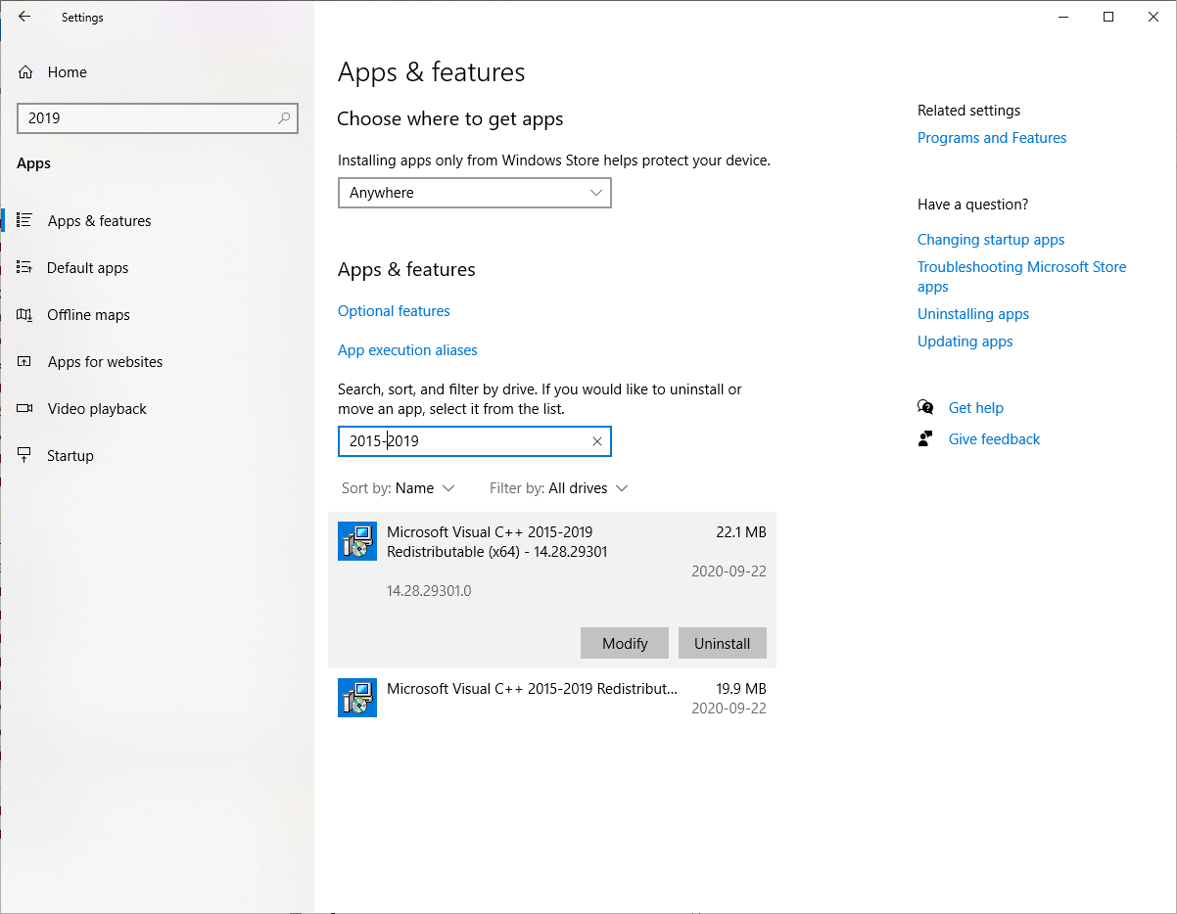Open Default apps section
The width and height of the screenshot is (1177, 914).
tap(87, 268)
